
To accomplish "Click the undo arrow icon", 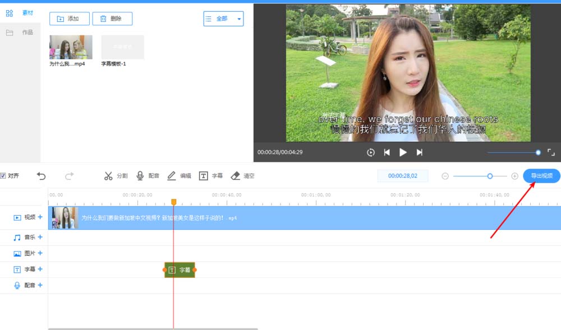I will coord(42,175).
